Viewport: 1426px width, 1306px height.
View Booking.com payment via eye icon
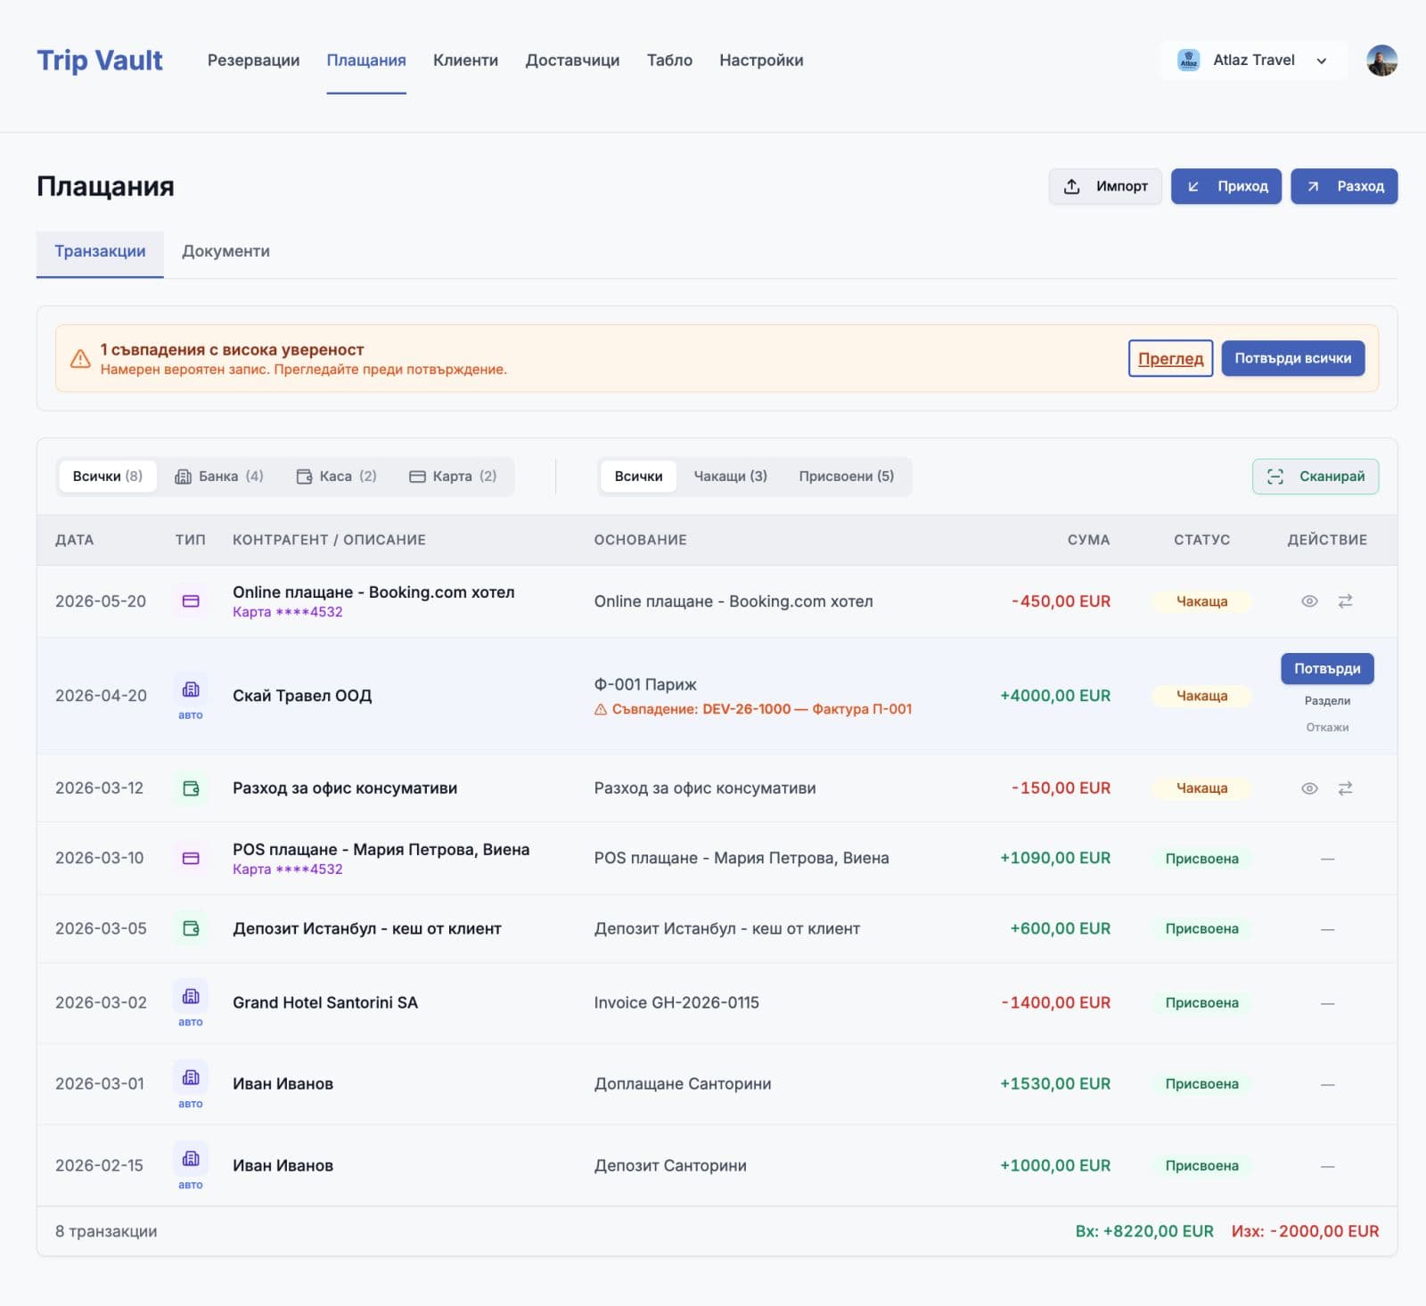click(1309, 601)
